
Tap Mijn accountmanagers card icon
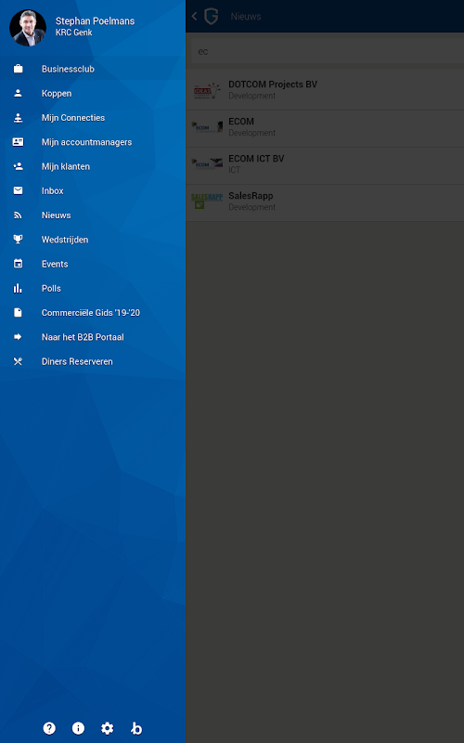click(18, 142)
